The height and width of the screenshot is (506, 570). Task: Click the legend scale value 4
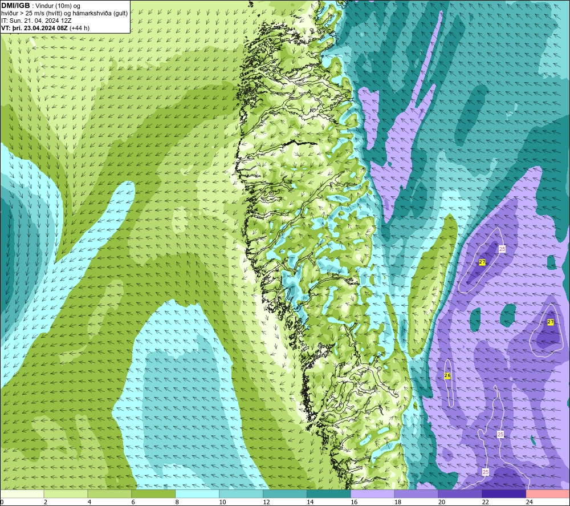[89, 503]
